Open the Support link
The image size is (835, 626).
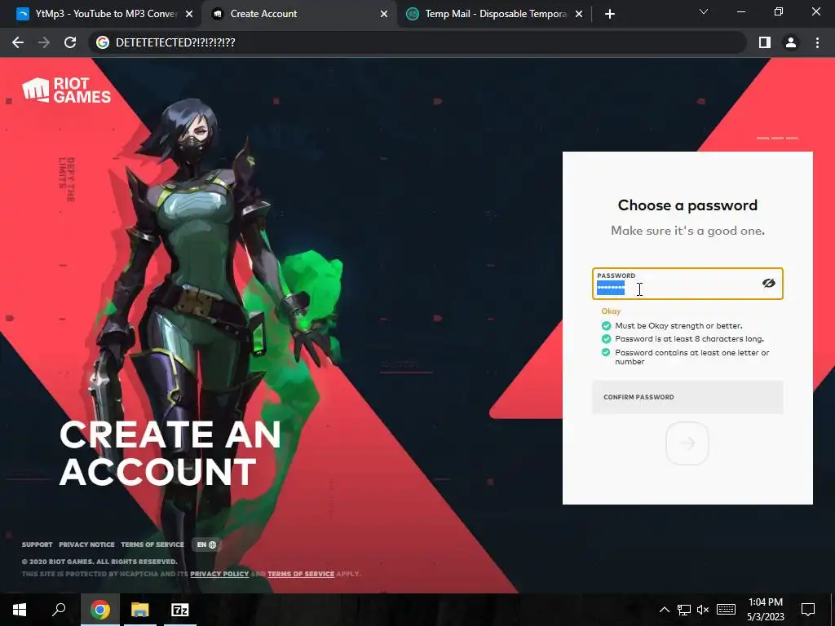(38, 544)
